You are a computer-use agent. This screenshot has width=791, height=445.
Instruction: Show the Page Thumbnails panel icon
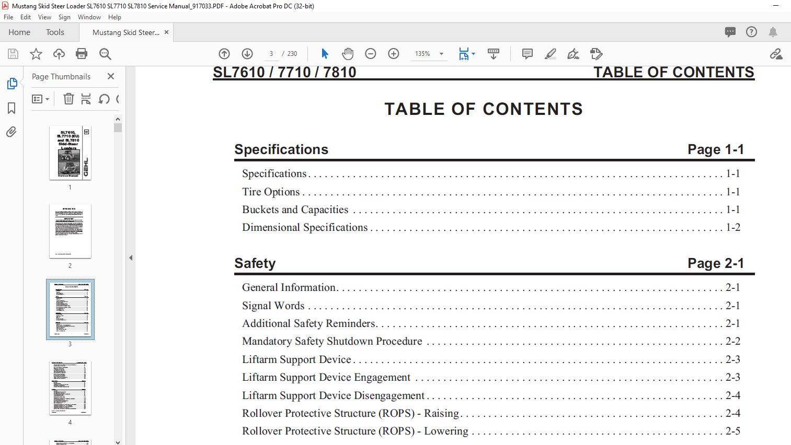[12, 84]
